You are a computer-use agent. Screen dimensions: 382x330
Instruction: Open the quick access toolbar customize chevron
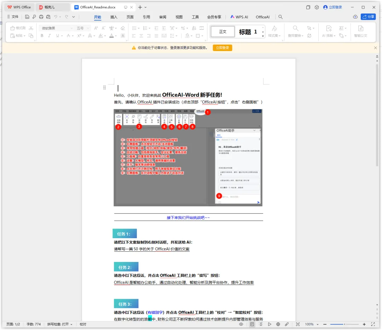(74, 17)
